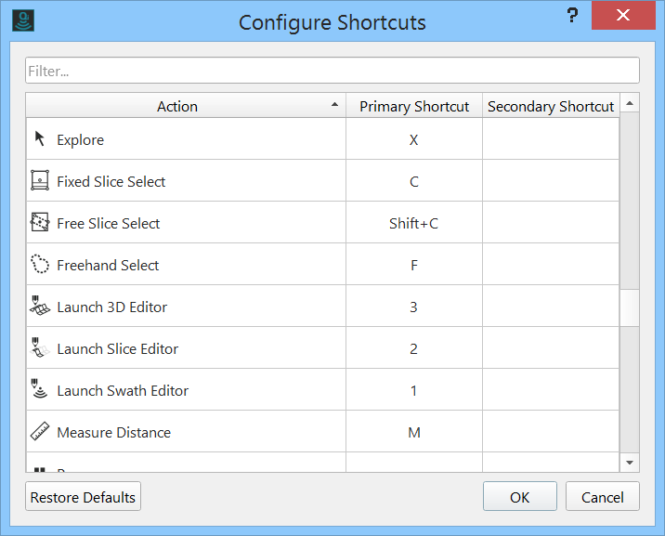Sort by the Action column header
The image size is (665, 536).
point(176,106)
